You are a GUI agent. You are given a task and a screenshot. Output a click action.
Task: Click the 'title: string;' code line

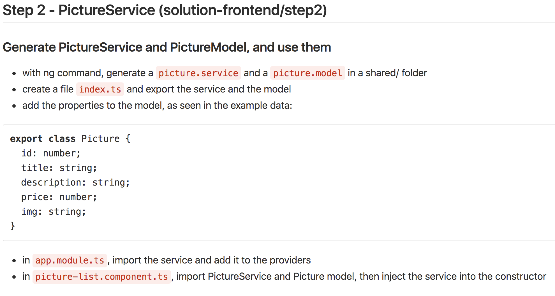pyautogui.click(x=59, y=168)
